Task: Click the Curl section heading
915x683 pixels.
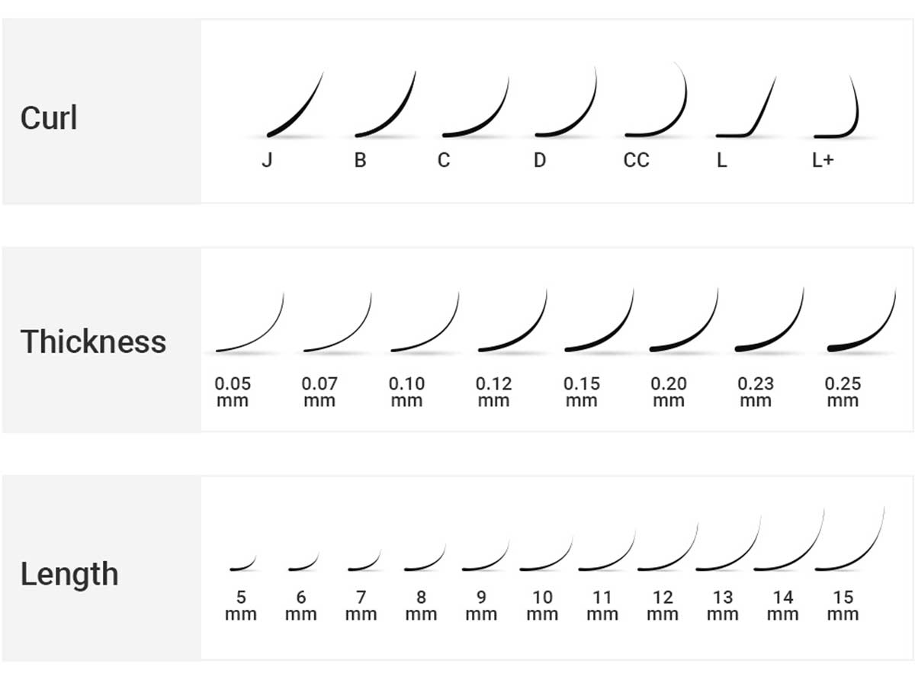Action: click(x=49, y=118)
